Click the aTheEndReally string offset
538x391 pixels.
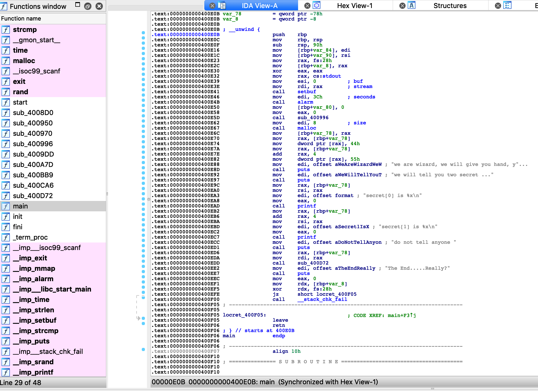pyautogui.click(x=355, y=268)
